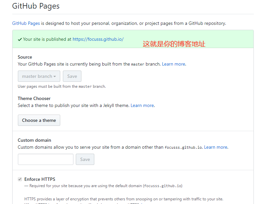The width and height of the screenshot is (274, 204).
Task: Click the Custom domain section heading
Action: 34,140
